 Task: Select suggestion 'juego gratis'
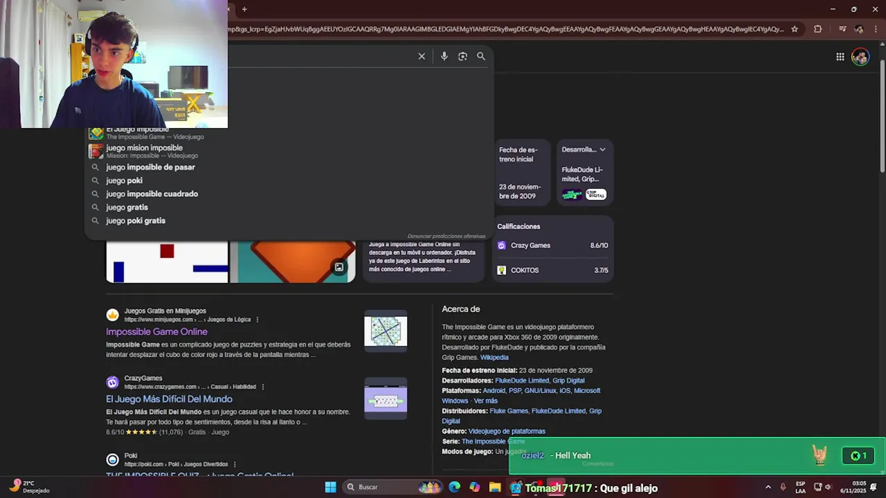tap(127, 207)
